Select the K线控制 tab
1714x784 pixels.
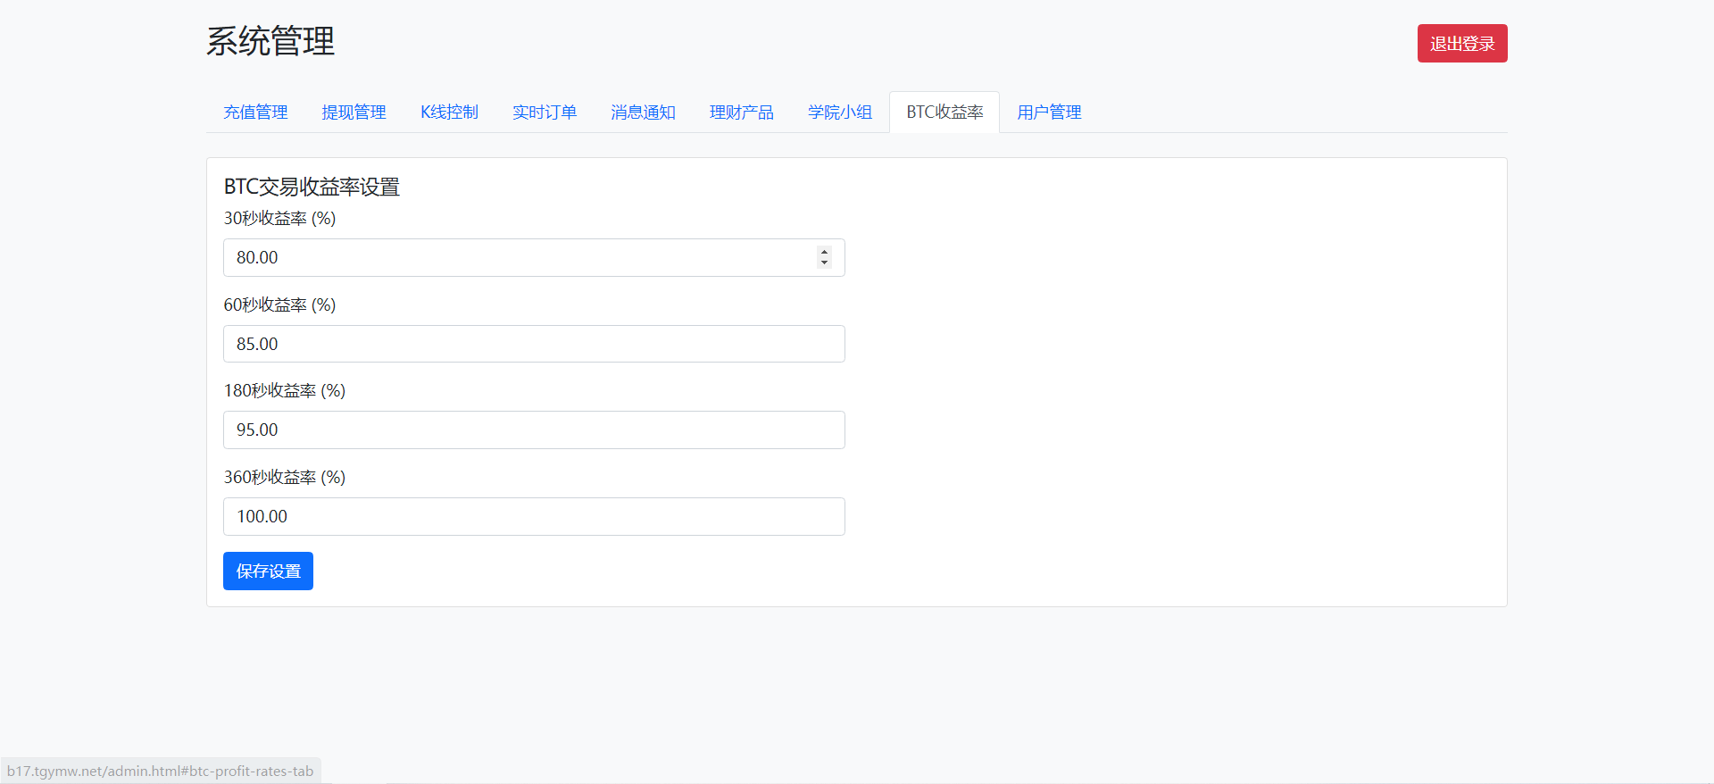click(449, 113)
